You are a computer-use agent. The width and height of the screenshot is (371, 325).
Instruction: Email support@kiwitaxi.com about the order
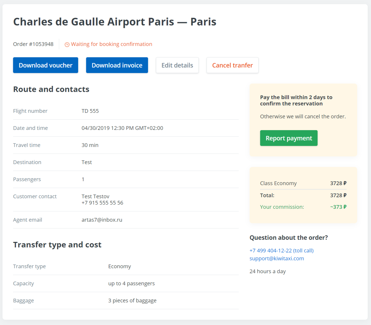[277, 258]
